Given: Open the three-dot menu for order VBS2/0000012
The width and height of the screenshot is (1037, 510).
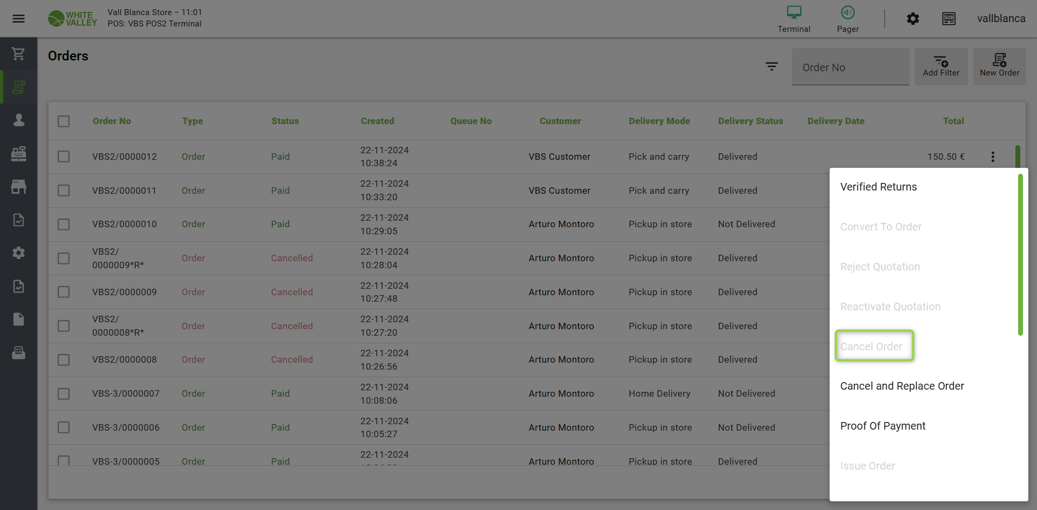Looking at the screenshot, I should click(x=993, y=157).
